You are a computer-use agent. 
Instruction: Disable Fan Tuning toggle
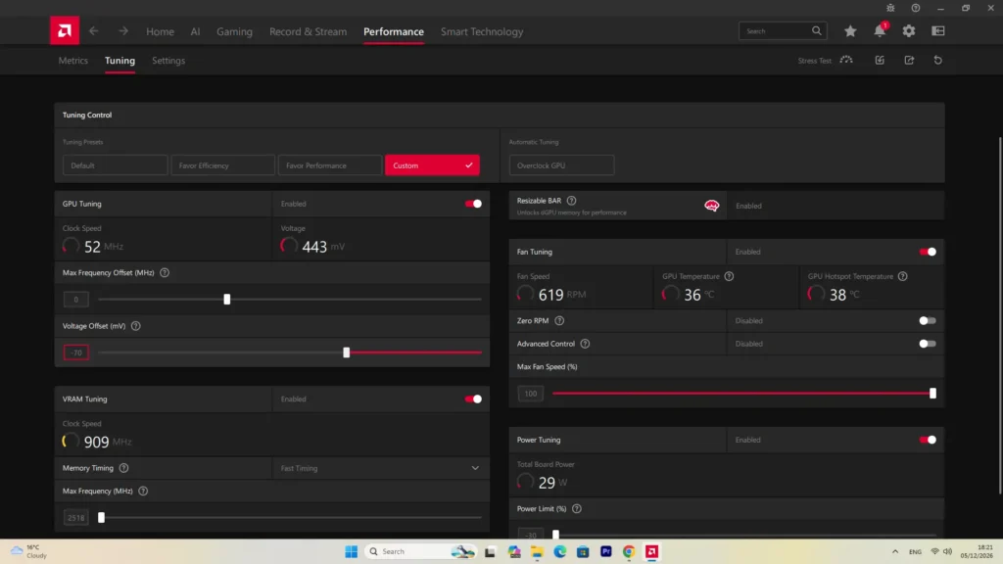928,252
